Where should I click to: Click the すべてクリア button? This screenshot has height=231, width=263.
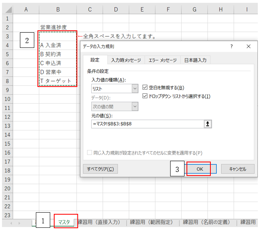[100, 169]
